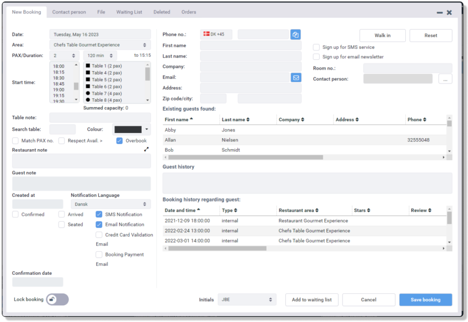Click the Search table input field

[62, 129]
